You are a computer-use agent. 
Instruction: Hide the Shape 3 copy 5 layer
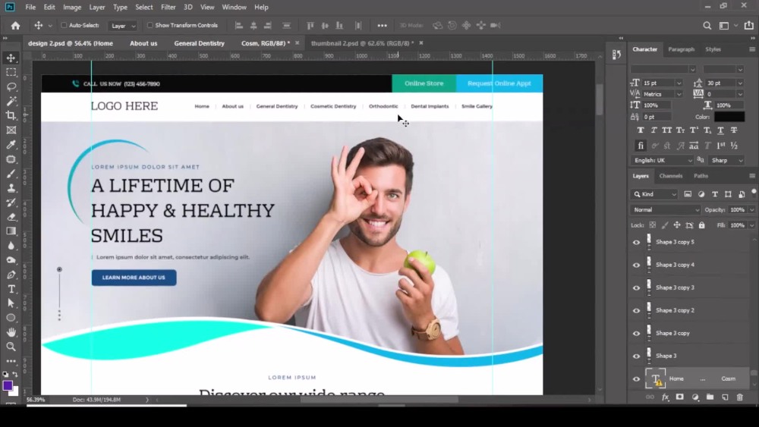click(x=636, y=242)
